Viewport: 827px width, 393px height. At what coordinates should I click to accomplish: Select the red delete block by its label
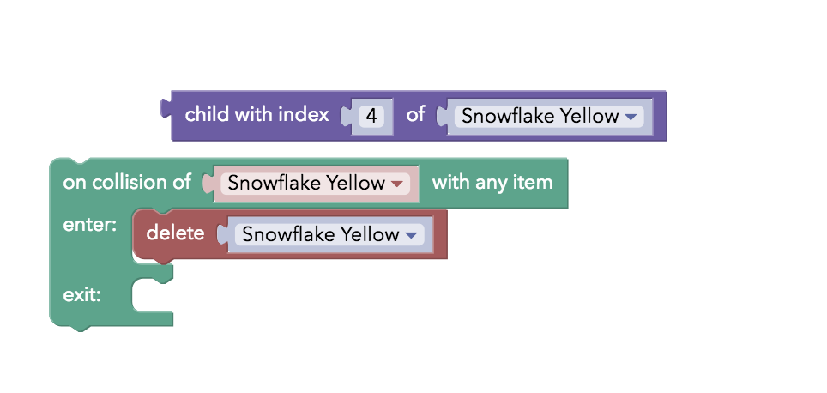click(175, 233)
